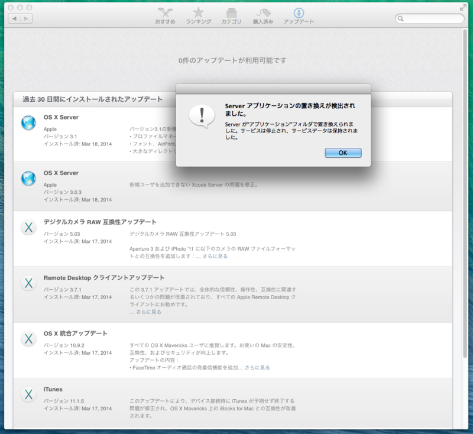This screenshot has height=434, width=473.
Task: Click the 過去 30 日間にインストールされたアップデート header
Action: click(93, 99)
